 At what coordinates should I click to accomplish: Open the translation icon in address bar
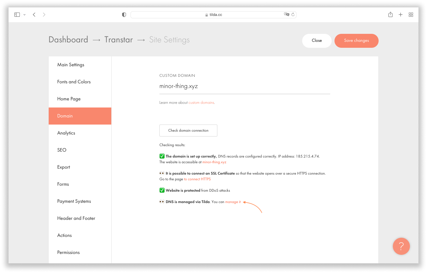tap(287, 14)
